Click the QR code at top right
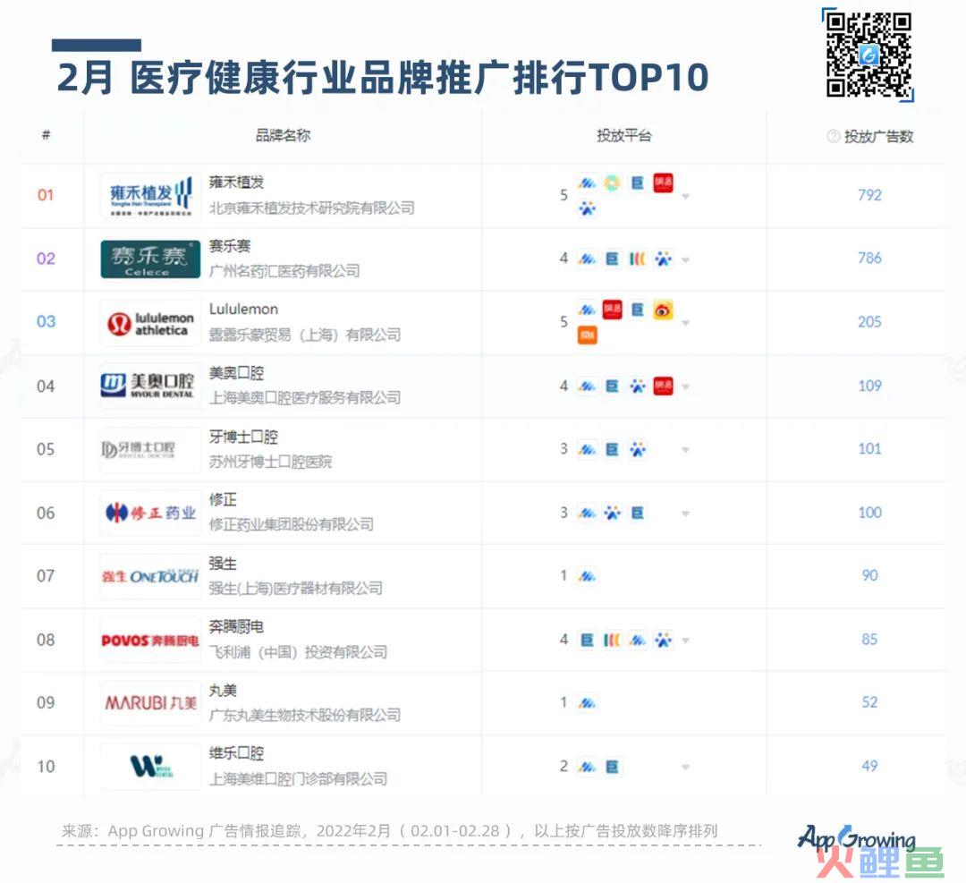The height and width of the screenshot is (883, 966). point(868,55)
